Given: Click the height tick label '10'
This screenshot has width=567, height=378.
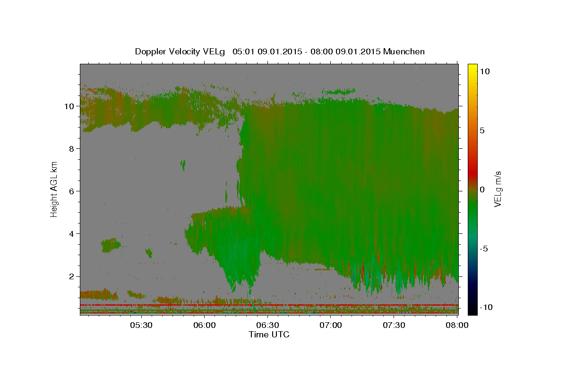Looking at the screenshot, I should pos(69,106).
